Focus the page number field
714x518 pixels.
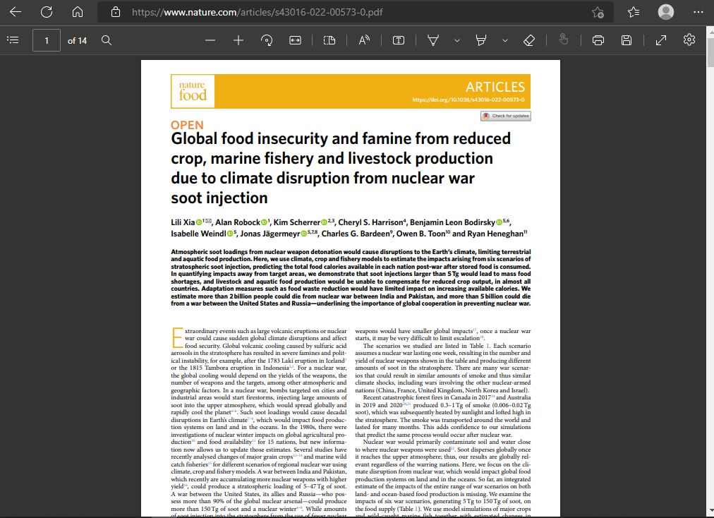47,40
